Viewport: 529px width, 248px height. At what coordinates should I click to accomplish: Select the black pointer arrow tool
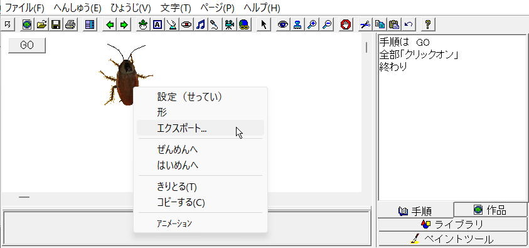click(264, 24)
